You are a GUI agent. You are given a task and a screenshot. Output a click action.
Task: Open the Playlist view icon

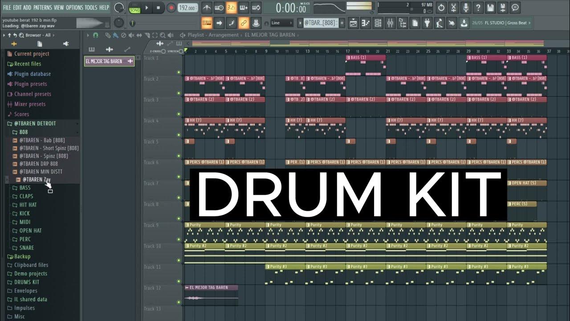click(354, 23)
